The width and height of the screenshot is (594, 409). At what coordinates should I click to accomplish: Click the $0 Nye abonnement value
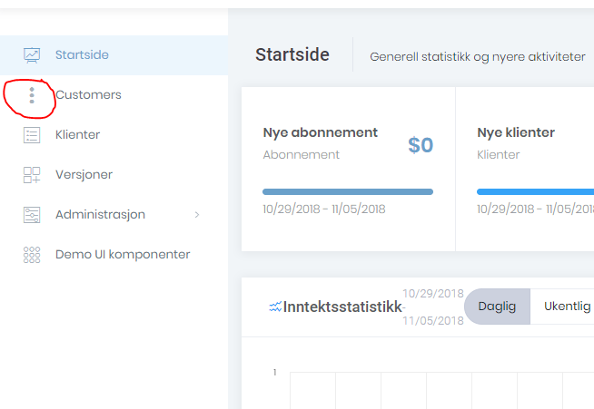(x=421, y=145)
